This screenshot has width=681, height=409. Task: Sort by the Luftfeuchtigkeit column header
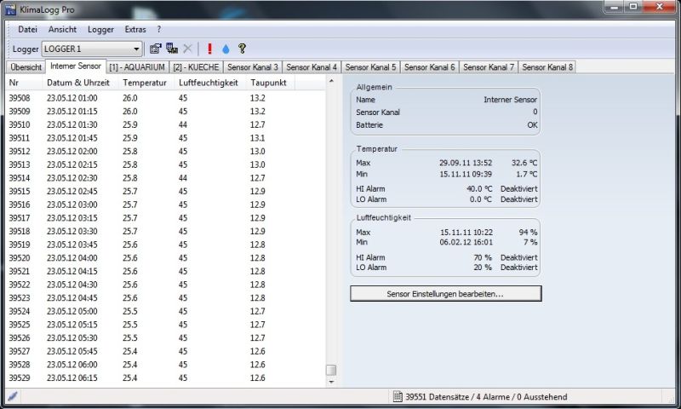click(x=210, y=83)
